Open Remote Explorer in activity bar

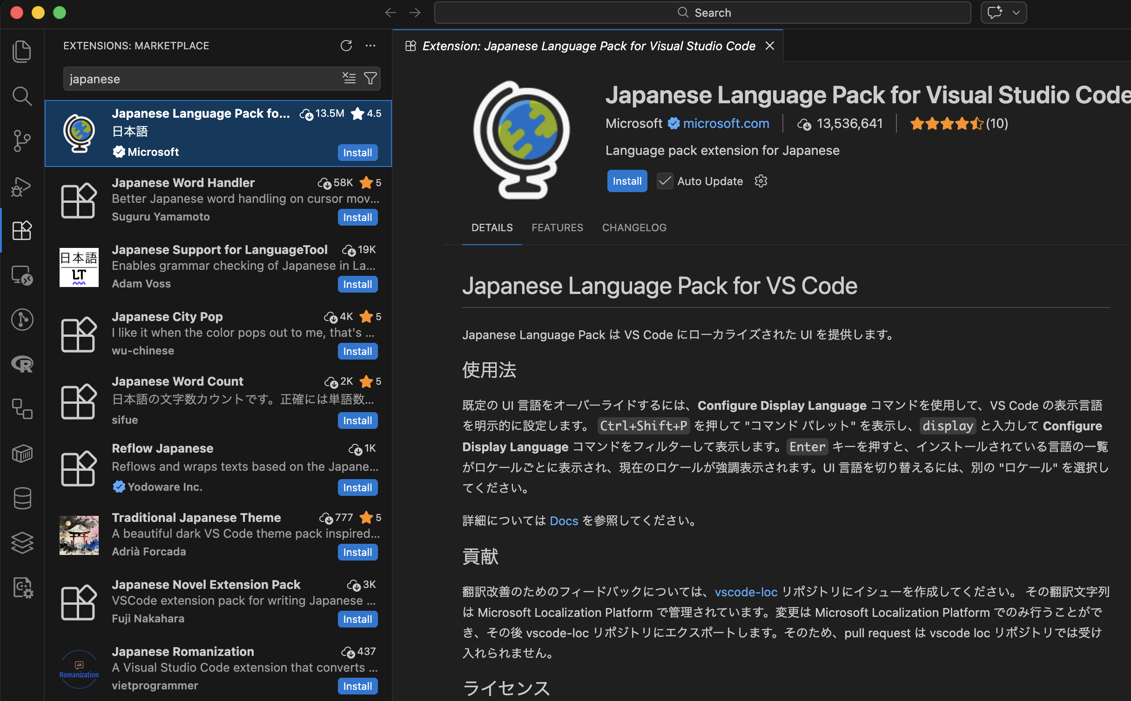click(22, 275)
